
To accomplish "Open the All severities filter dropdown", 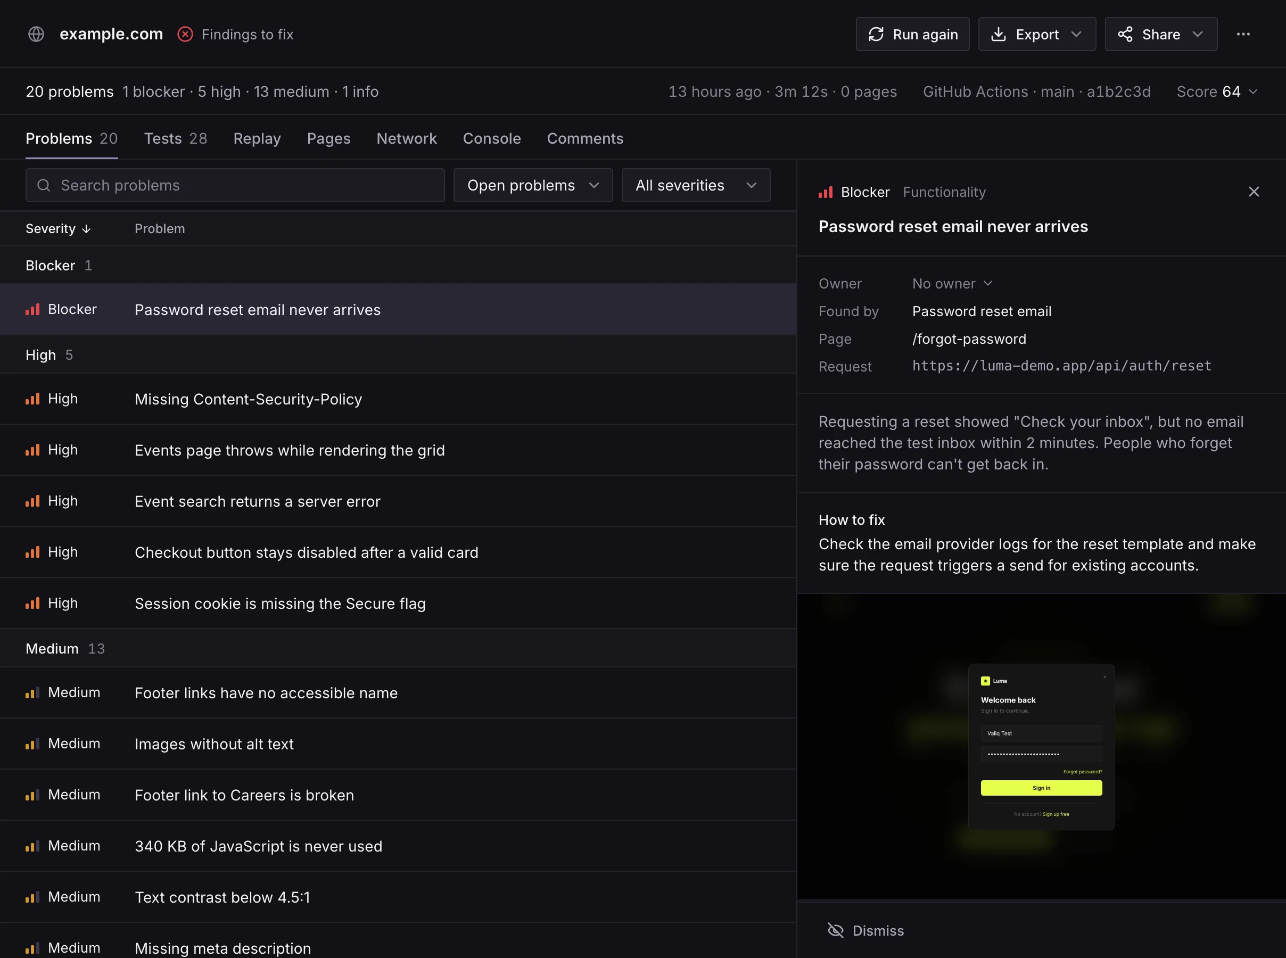I will click(x=696, y=186).
